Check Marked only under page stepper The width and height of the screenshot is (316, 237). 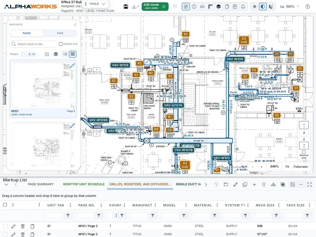(304, 152)
